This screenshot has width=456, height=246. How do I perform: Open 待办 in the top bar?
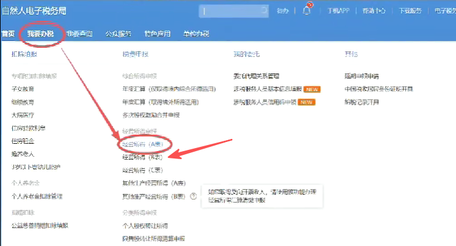282,11
